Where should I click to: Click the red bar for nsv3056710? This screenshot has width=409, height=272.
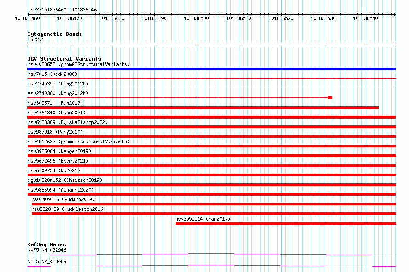(203, 108)
